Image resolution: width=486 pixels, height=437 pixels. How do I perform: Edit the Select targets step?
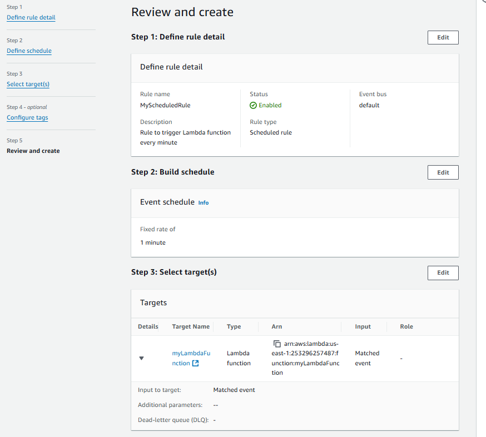click(x=443, y=272)
